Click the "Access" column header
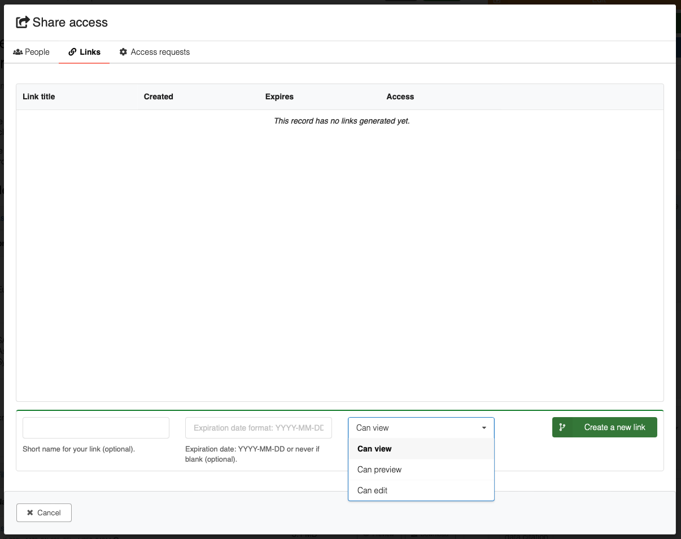The width and height of the screenshot is (681, 539). coord(400,97)
